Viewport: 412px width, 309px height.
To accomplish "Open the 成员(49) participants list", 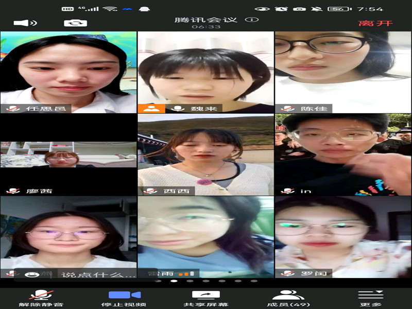I will click(x=288, y=298).
